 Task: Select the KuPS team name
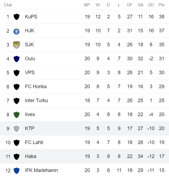(x=31, y=17)
